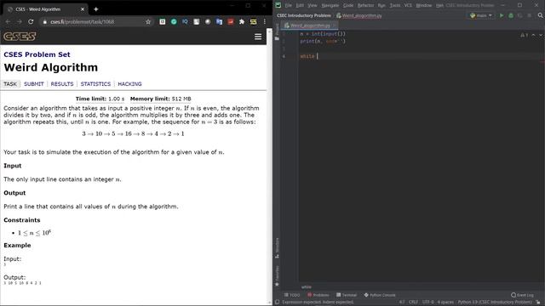545x306 pixels.
Task: Click the yellow extension icon beside the puzzle icon
Action: tap(254, 21)
